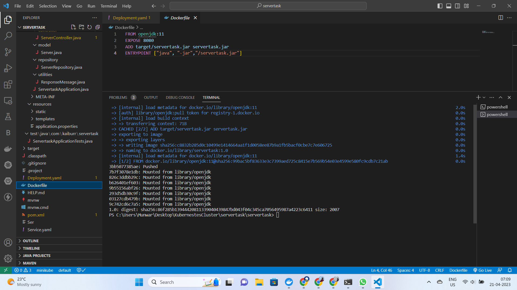Open the Search view

8,36
